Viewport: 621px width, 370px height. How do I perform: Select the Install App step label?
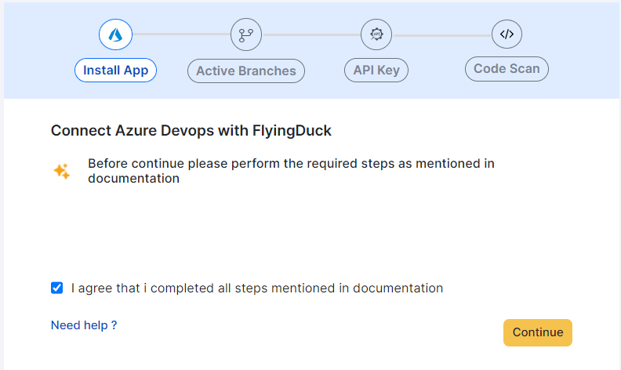(116, 71)
